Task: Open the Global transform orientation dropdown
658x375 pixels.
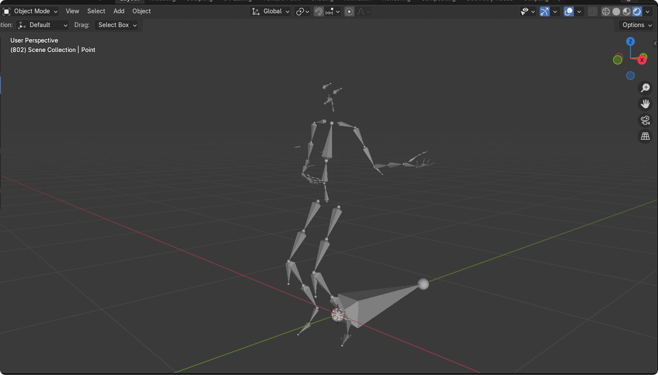Action: tap(271, 11)
